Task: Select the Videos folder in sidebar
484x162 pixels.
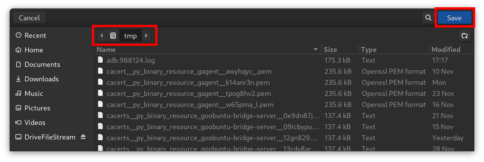Action: pyautogui.click(x=34, y=123)
